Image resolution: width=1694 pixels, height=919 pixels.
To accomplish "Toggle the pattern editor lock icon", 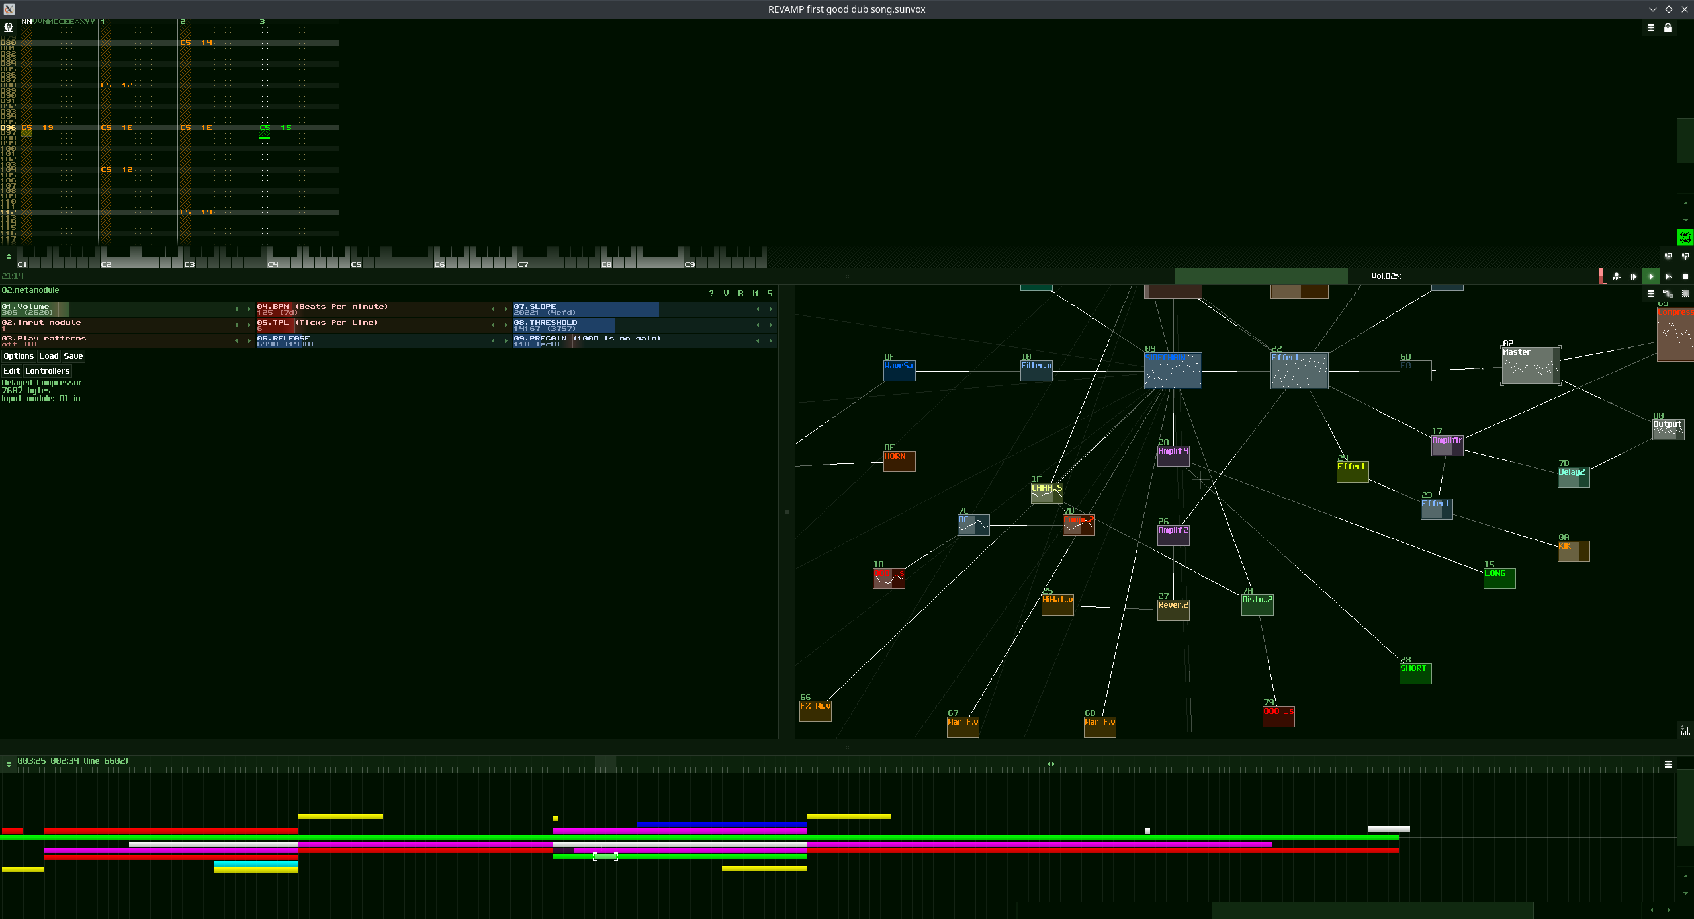I will 1668,28.
